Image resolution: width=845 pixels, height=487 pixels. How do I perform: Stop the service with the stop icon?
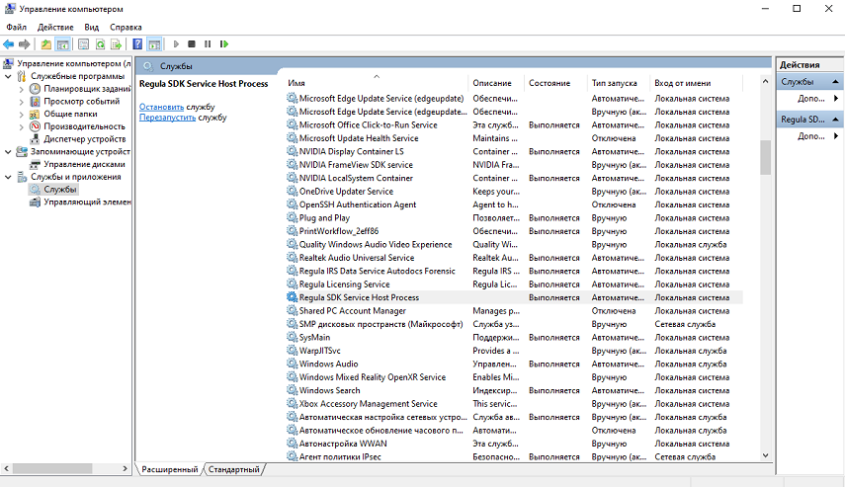point(192,44)
